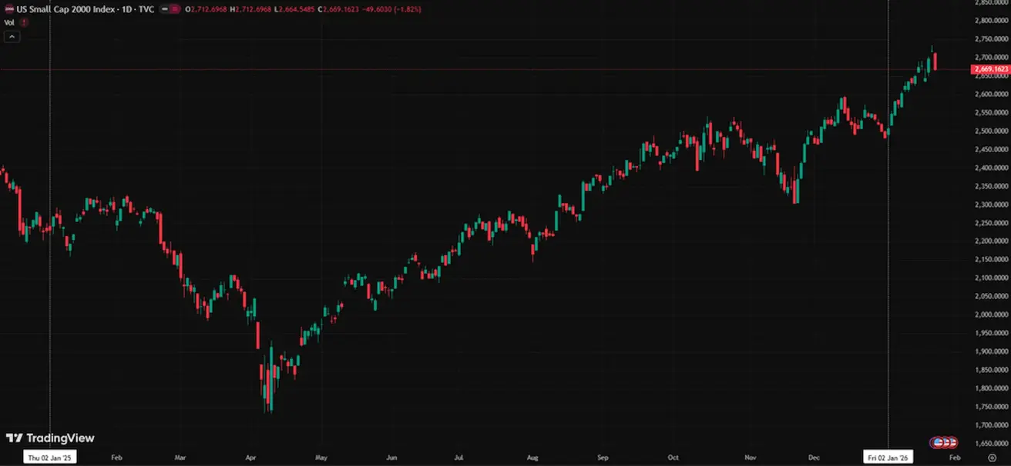Click the Thu 02 Jan '25 date label
Screen dimensions: 1011x466
click(x=50, y=458)
